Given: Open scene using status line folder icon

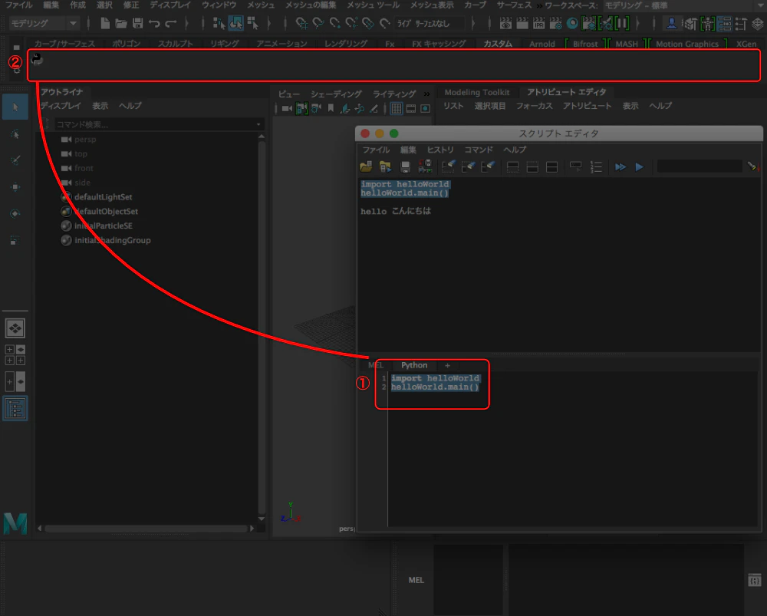Looking at the screenshot, I should click(x=121, y=23).
